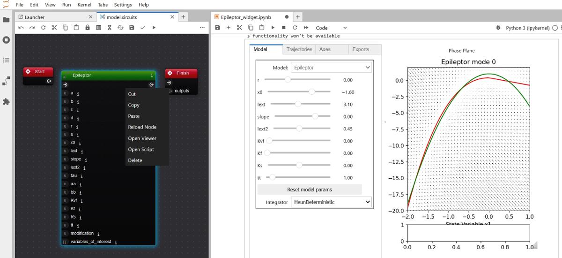The width and height of the screenshot is (562, 258).
Task: Open the Settings menu in menu bar
Action: coord(123,5)
